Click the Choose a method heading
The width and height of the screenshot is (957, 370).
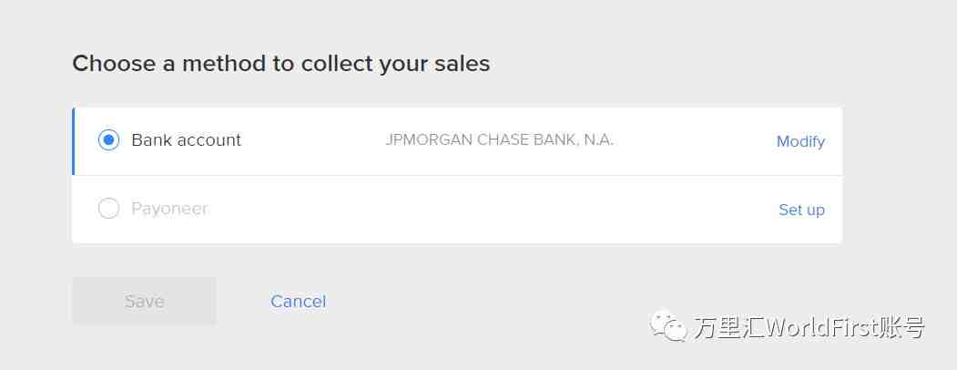281,64
